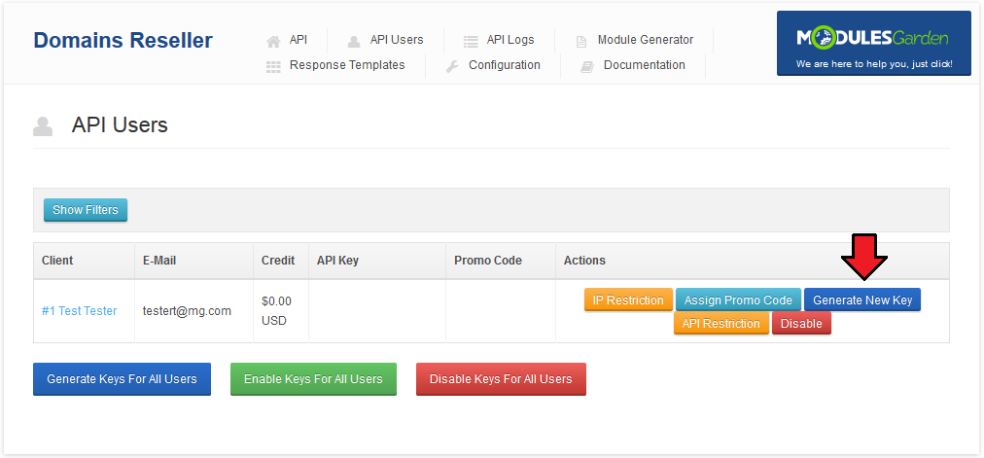Click the list icon beside API Logs
Image resolution: width=984 pixels, height=458 pixels.
(x=471, y=42)
